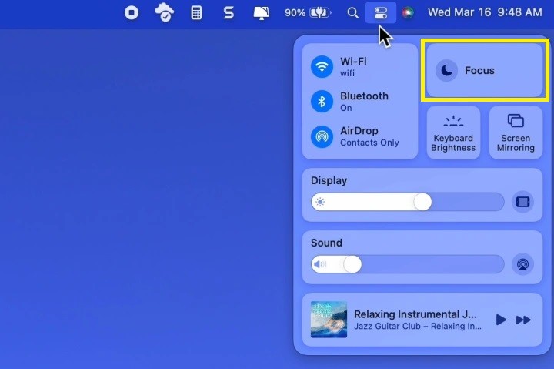Open AirPlay audio output icon beside volume

[522, 264]
